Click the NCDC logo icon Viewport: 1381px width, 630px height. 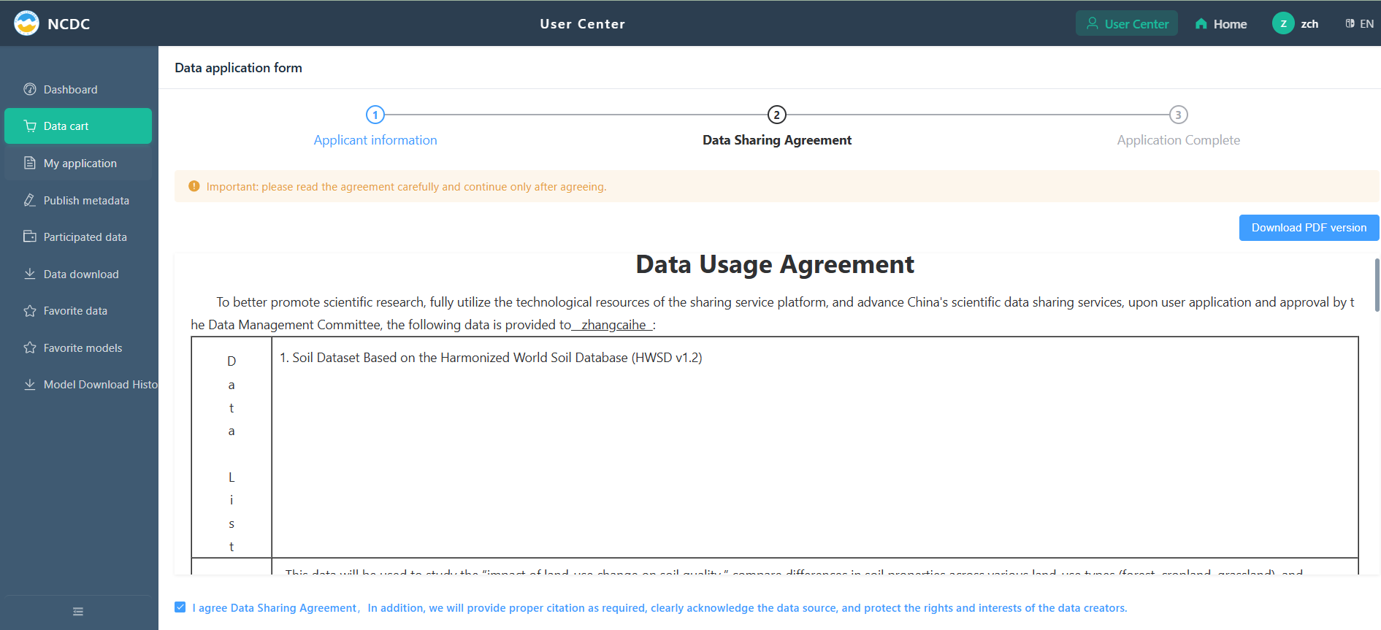click(26, 23)
